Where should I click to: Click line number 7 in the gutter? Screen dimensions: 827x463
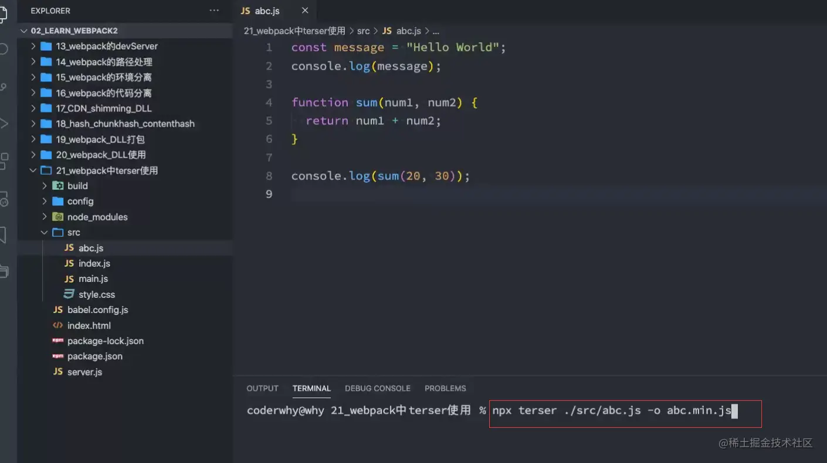click(269, 158)
